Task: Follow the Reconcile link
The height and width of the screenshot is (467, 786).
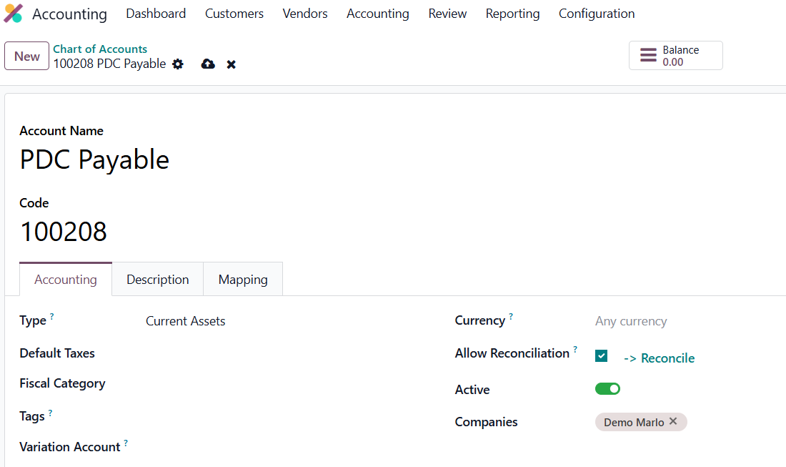Action: coord(659,358)
